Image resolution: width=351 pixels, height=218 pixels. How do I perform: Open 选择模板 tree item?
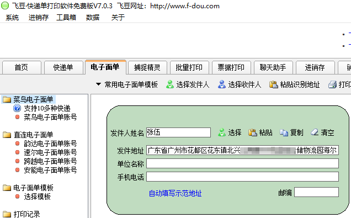click(37, 196)
